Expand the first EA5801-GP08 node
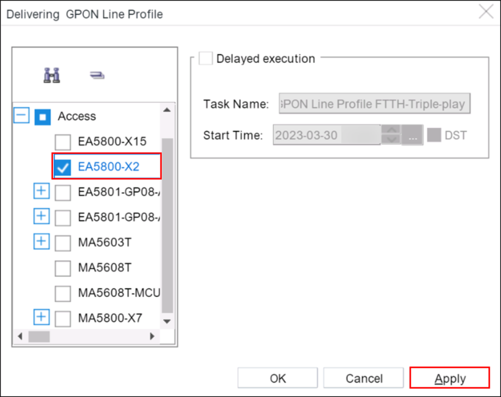Viewport: 501px width, 397px height. [x=42, y=191]
